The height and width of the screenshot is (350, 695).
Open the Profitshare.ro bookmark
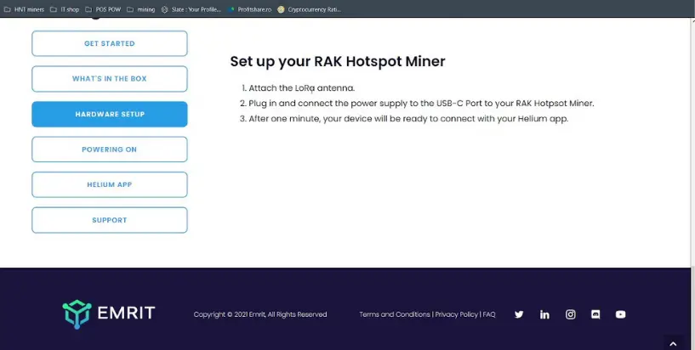(x=249, y=9)
